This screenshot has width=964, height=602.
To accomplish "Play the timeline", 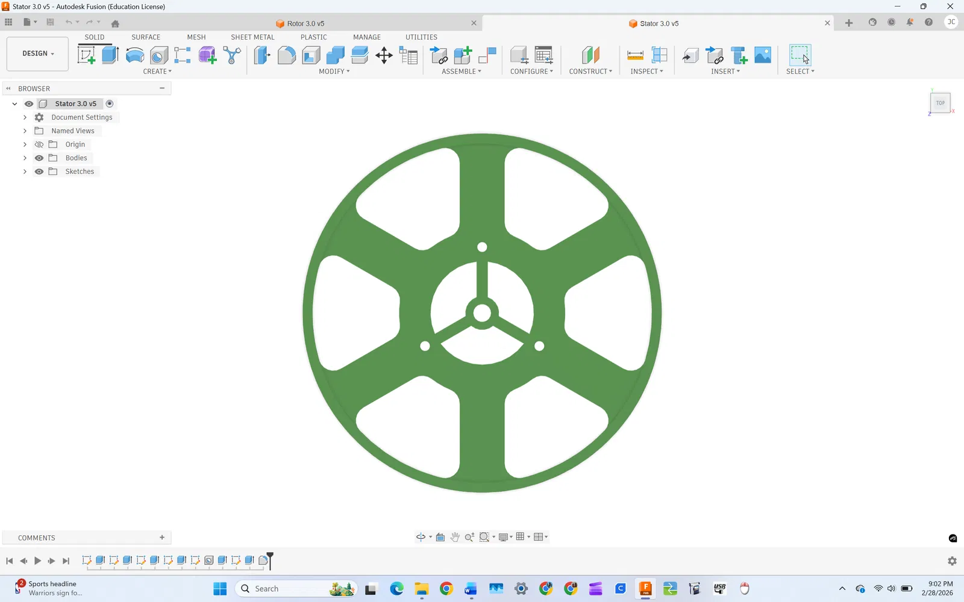I will (x=37, y=561).
